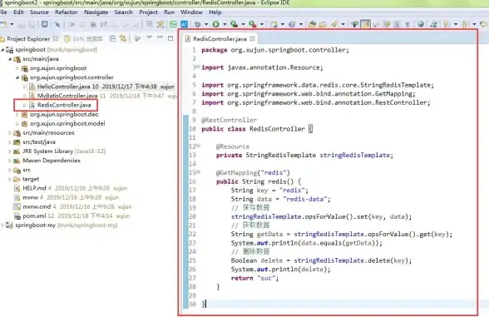Open the Run menu
489x317 pixels.
(169, 12)
